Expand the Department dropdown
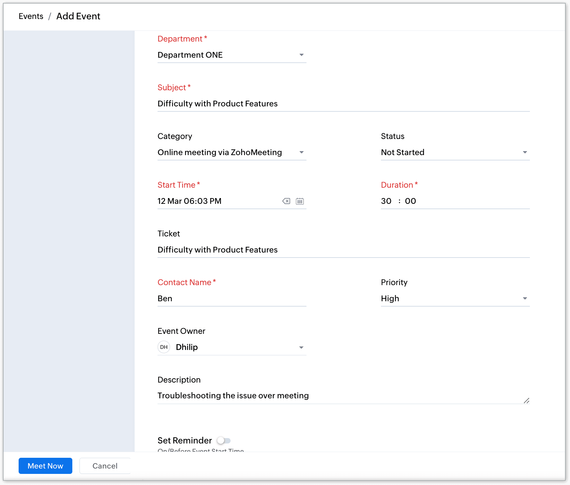The height and width of the screenshot is (485, 570). coord(301,55)
